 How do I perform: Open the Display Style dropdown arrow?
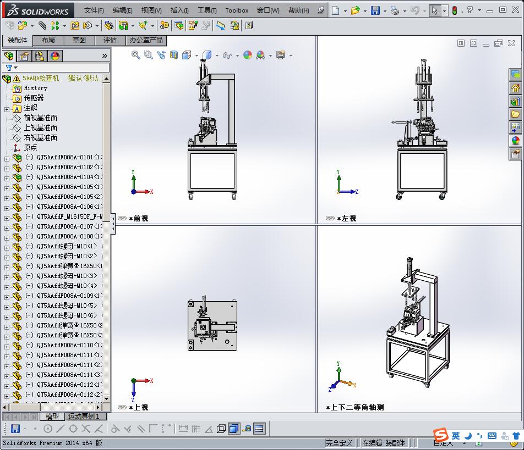pos(217,55)
